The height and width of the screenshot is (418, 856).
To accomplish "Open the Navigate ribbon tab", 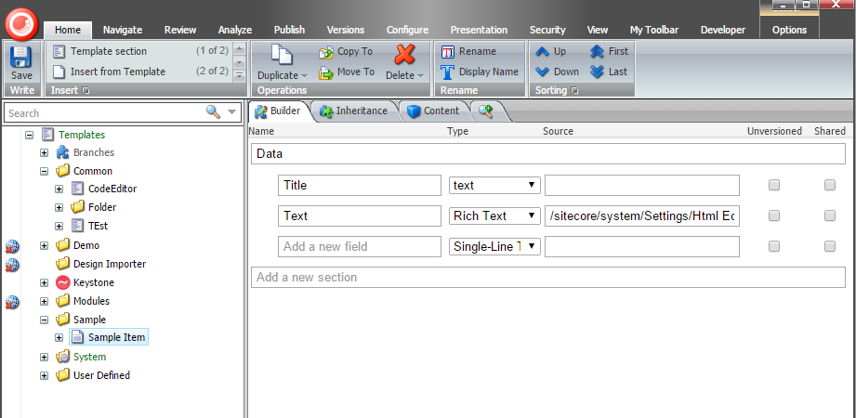I will 123,30.
